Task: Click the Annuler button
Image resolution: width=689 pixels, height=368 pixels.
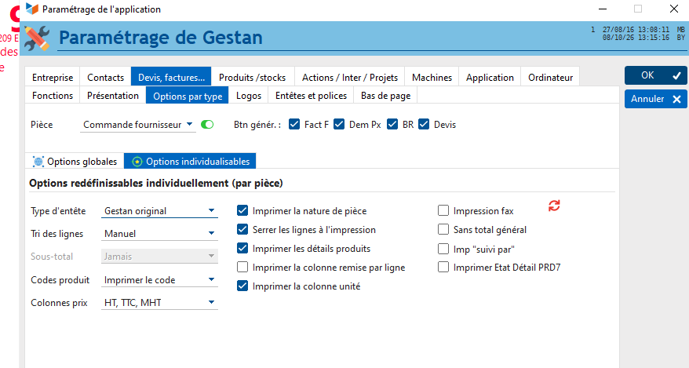Action: point(655,99)
